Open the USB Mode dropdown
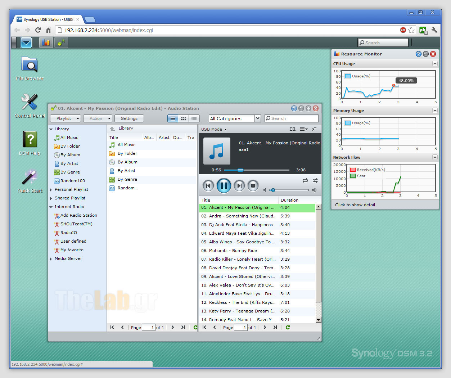The height and width of the screenshot is (378, 451). (214, 129)
